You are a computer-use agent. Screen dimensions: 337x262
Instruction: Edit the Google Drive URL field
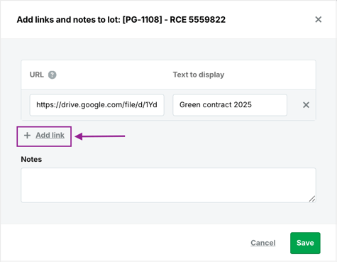point(97,105)
